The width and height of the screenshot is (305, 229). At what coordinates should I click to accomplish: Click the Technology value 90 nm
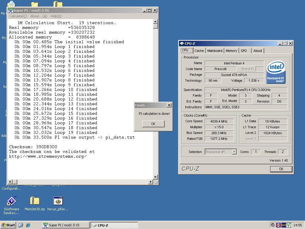(213, 81)
